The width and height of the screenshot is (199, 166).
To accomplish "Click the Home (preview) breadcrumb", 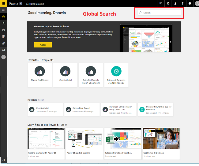I will pos(35,4).
